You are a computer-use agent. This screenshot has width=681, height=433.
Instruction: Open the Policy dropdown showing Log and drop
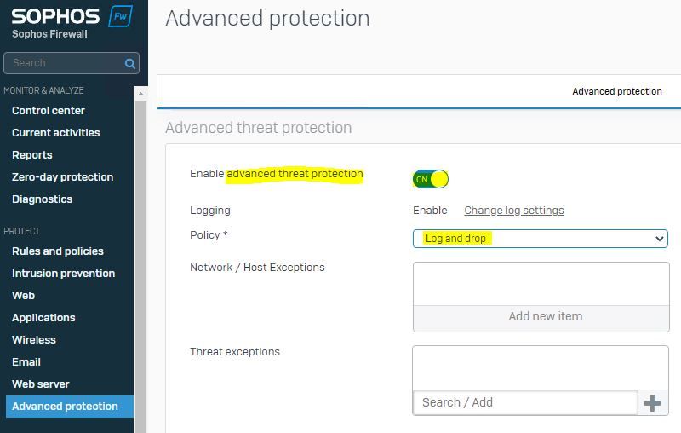coord(541,239)
